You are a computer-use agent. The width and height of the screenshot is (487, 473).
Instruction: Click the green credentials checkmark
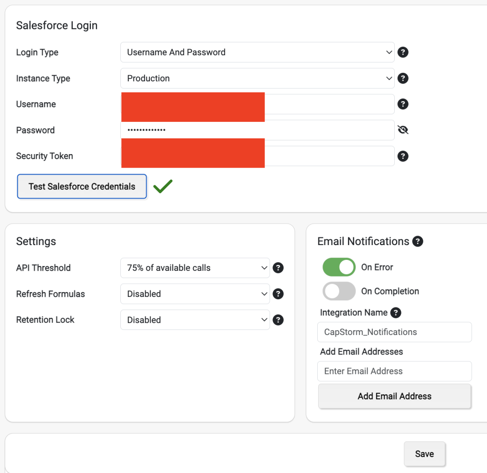[x=163, y=187]
